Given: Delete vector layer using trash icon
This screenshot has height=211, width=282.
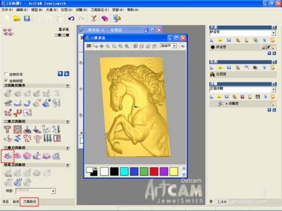Looking at the screenshot, I should (x=265, y=40).
